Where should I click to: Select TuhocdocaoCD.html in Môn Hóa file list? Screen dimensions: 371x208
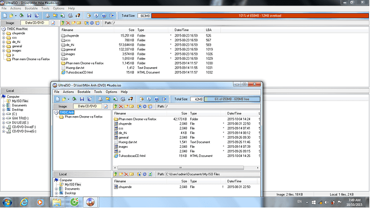point(79,73)
